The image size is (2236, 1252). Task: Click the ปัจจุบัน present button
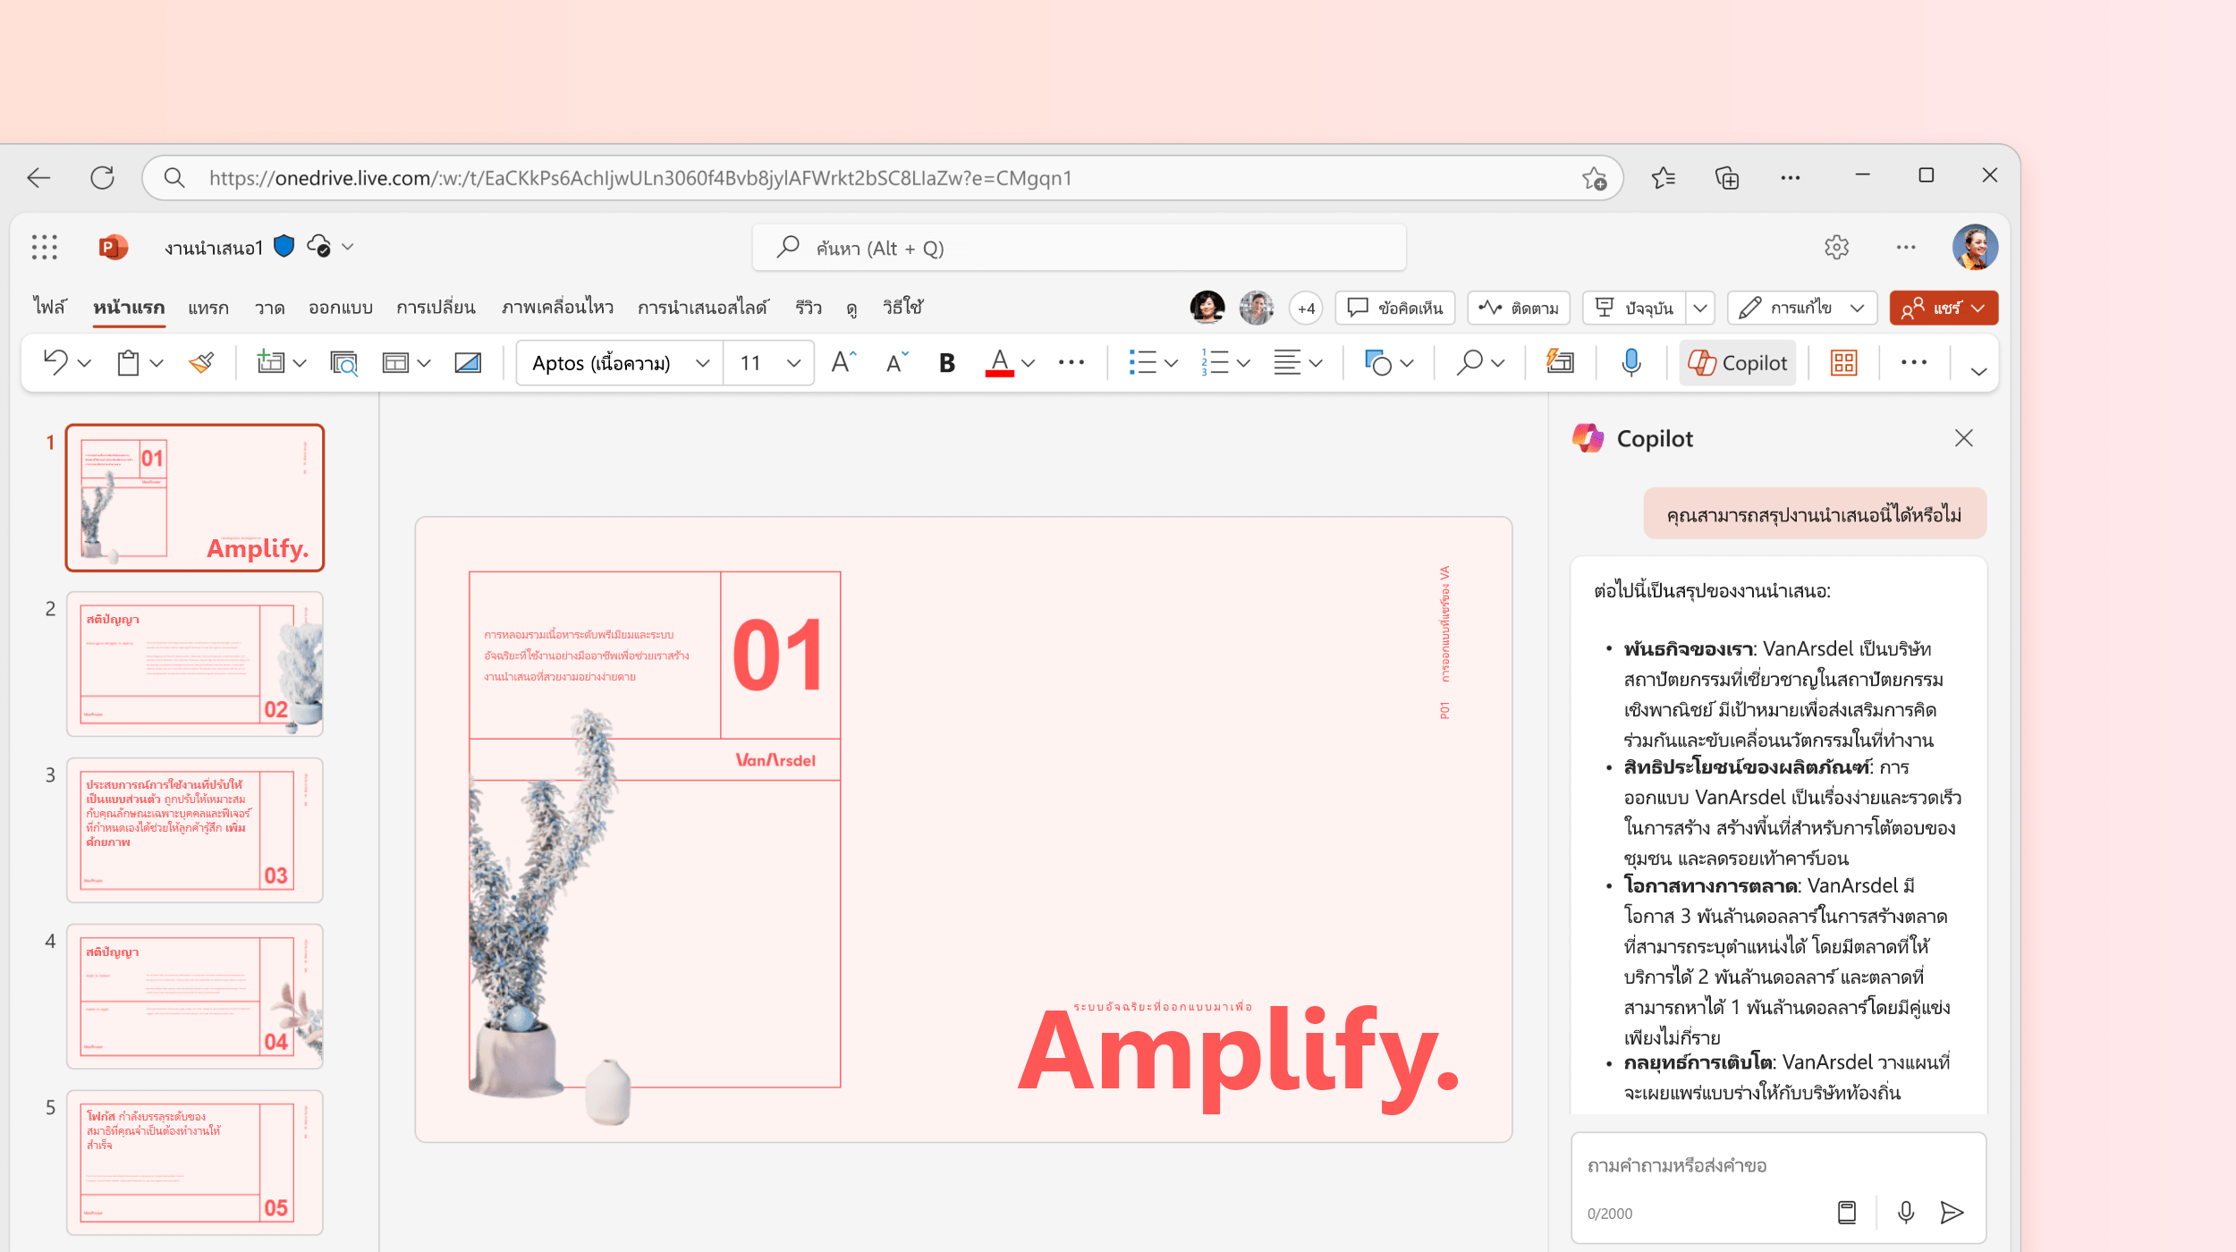[1636, 308]
